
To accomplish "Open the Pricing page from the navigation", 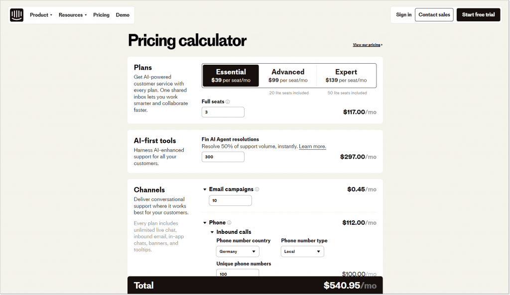I will click(101, 14).
